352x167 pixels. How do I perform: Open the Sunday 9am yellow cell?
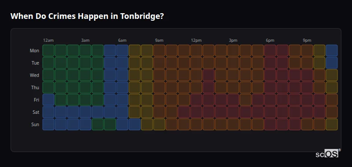pyautogui.click(x=159, y=124)
